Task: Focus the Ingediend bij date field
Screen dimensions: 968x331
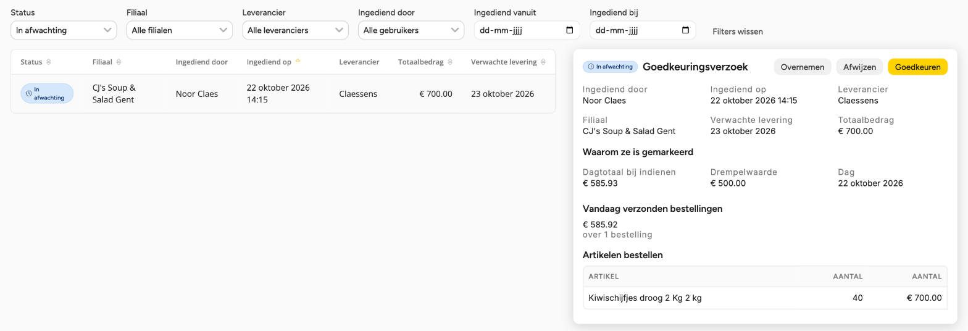Action: click(643, 30)
